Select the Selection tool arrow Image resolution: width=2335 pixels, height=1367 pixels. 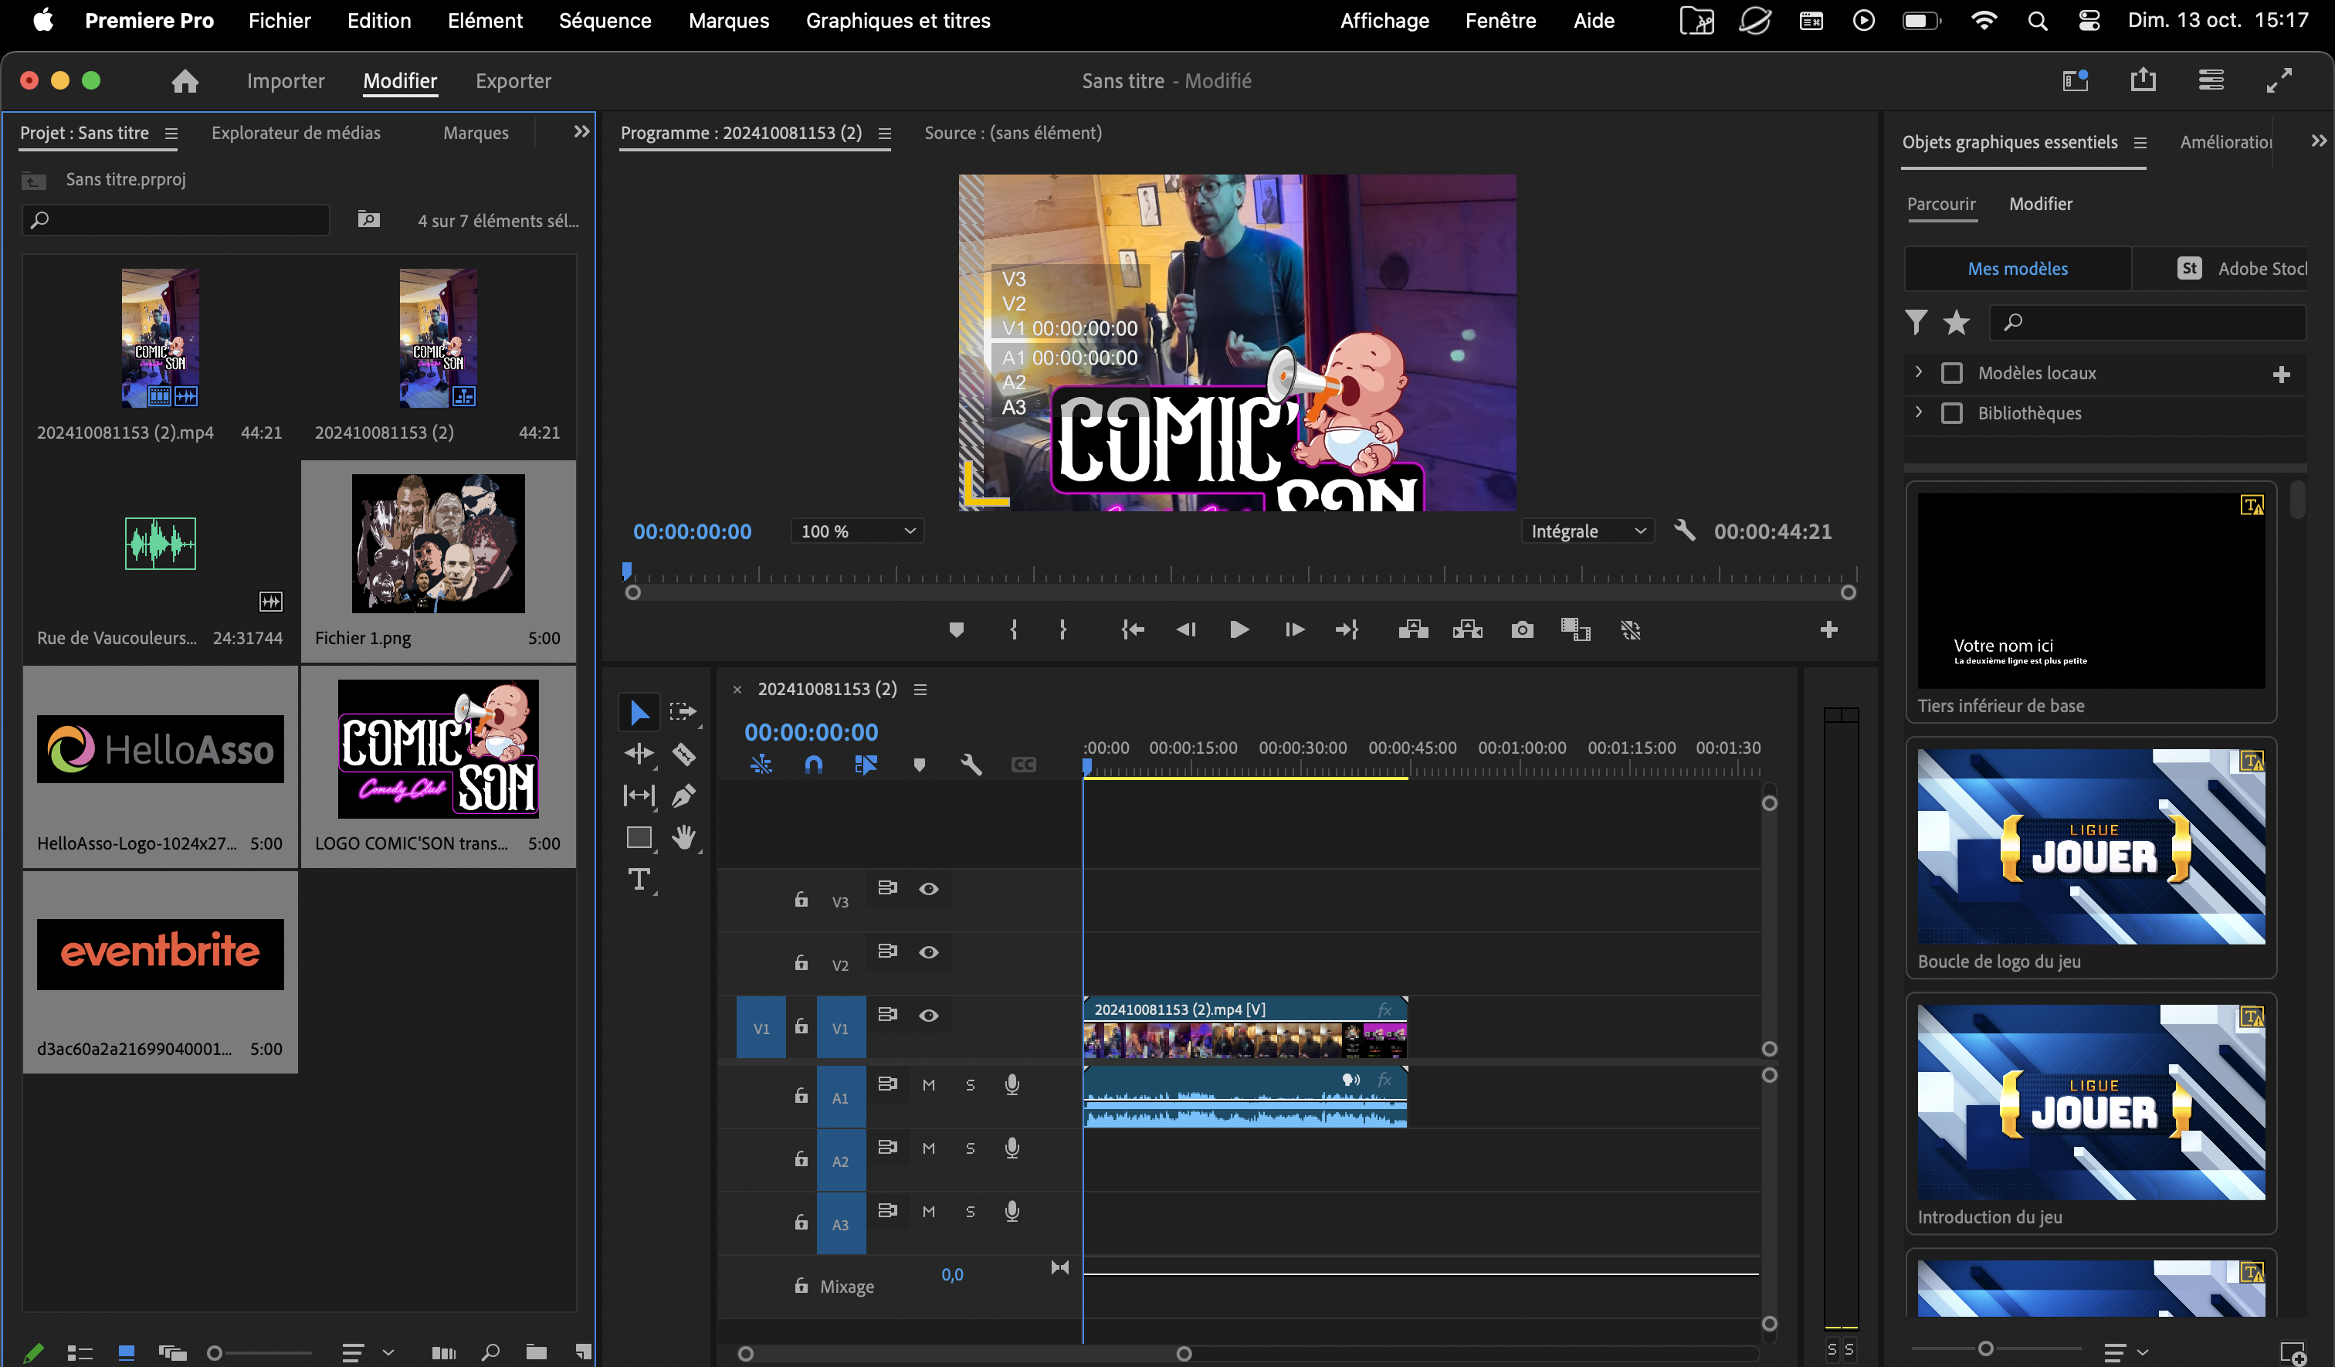(x=639, y=712)
